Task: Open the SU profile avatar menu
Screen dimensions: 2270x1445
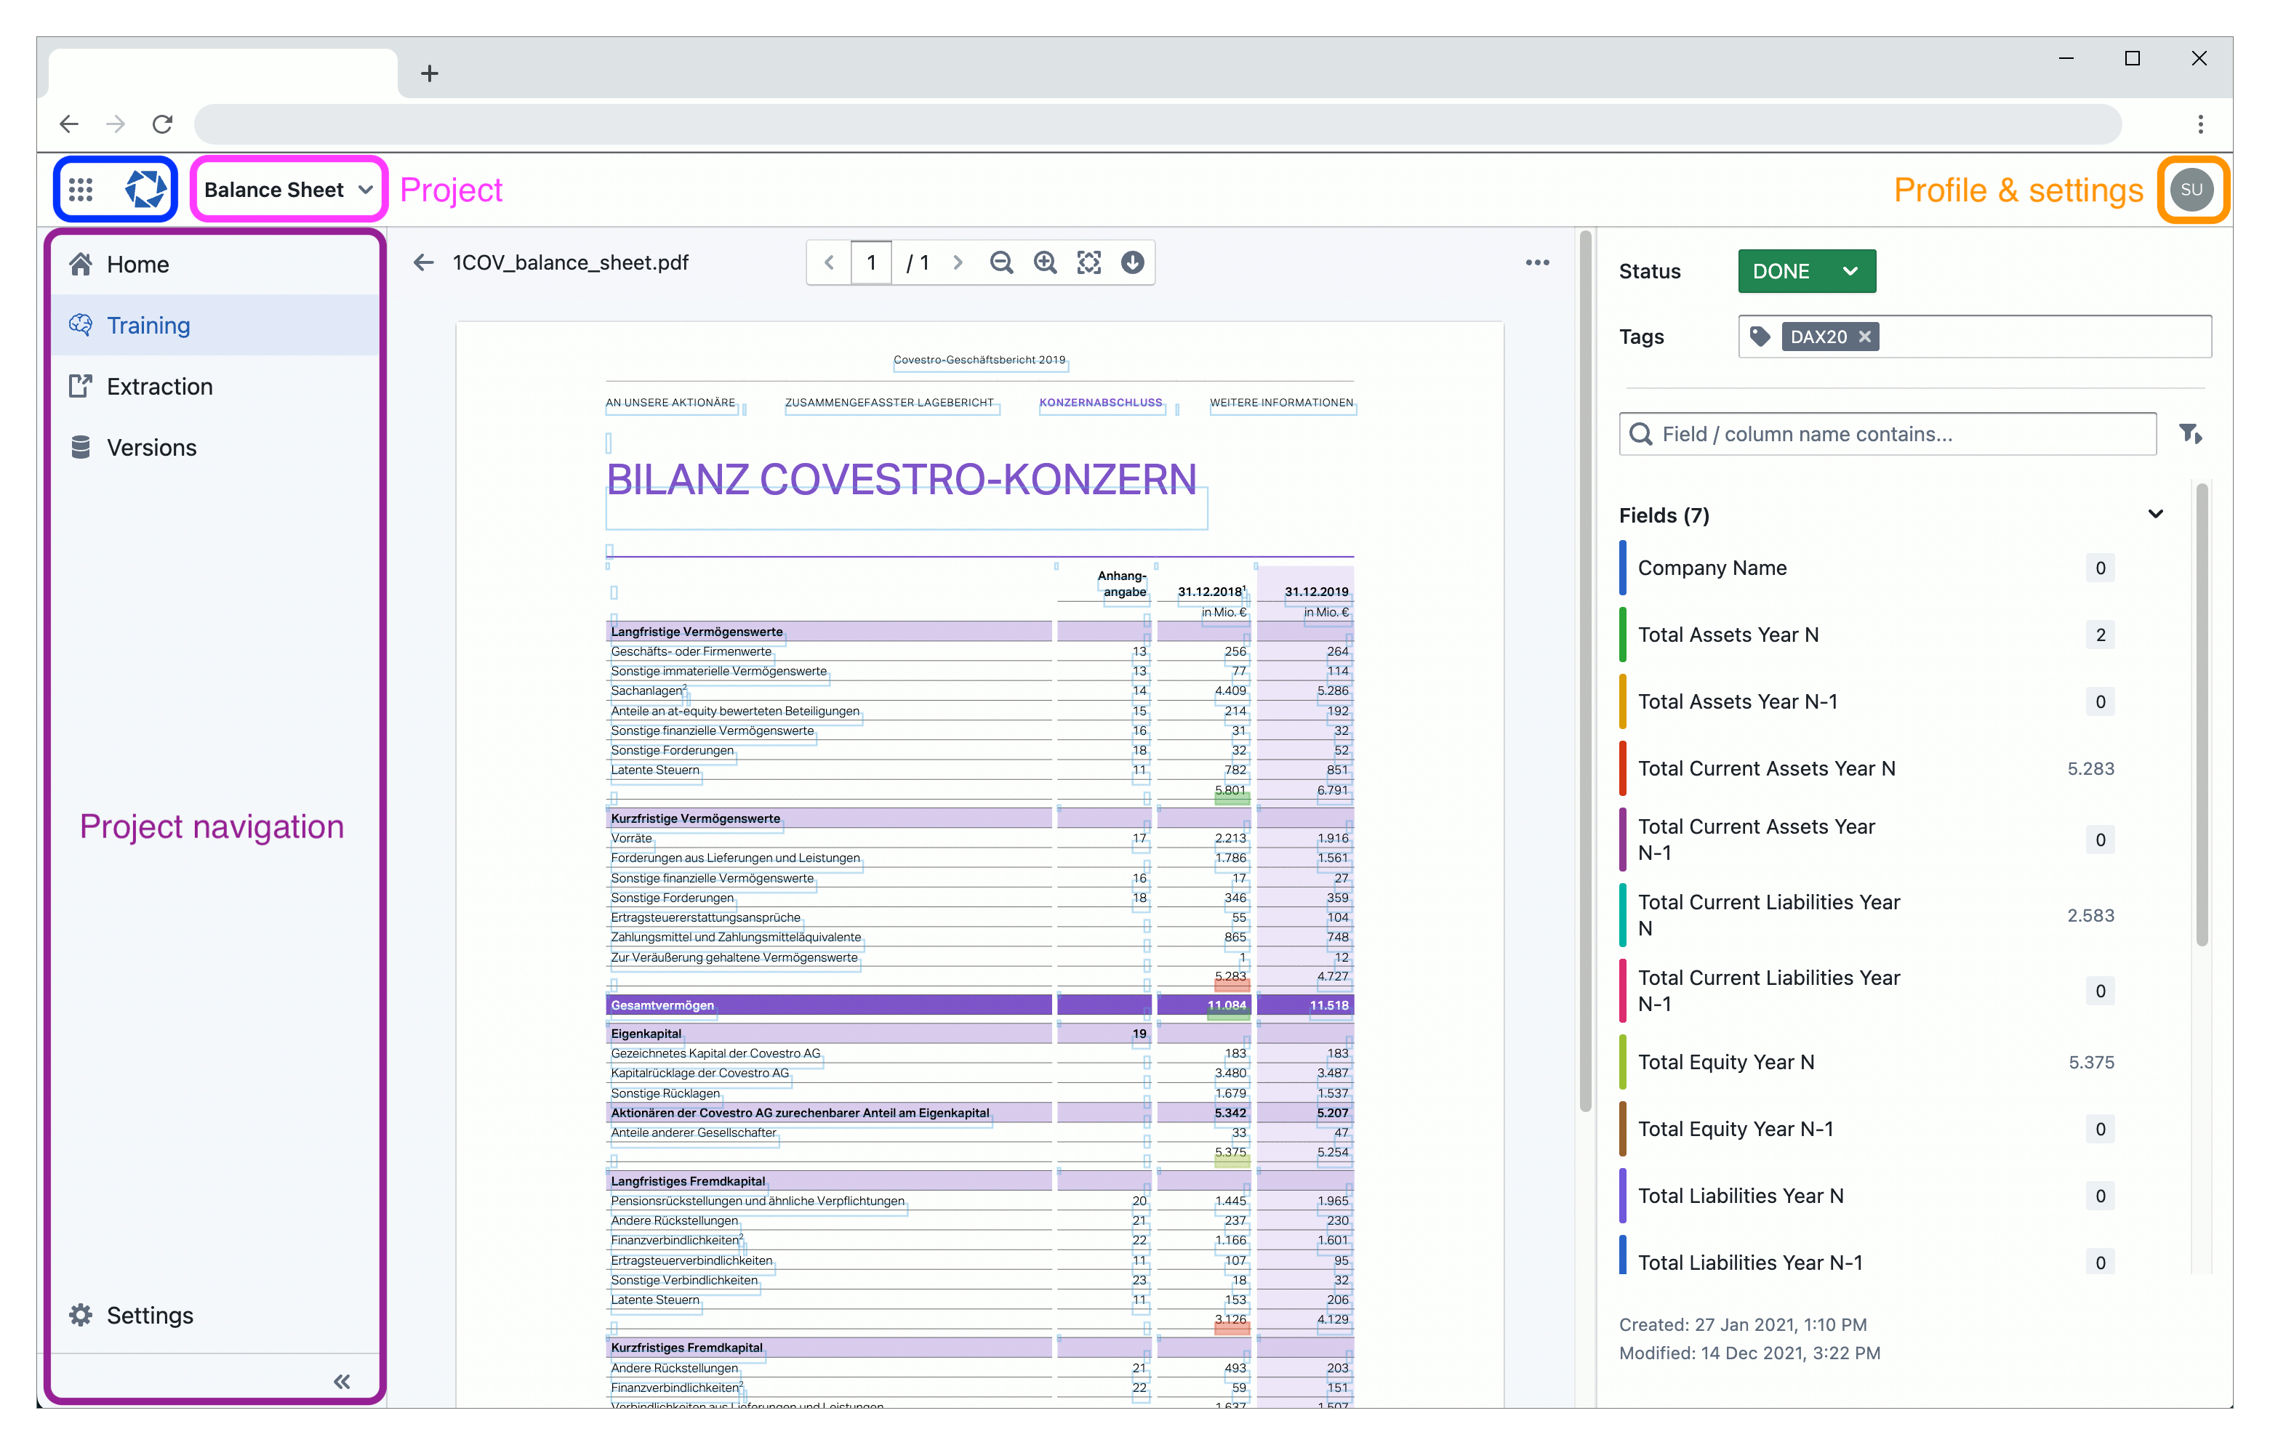Action: tap(2191, 190)
